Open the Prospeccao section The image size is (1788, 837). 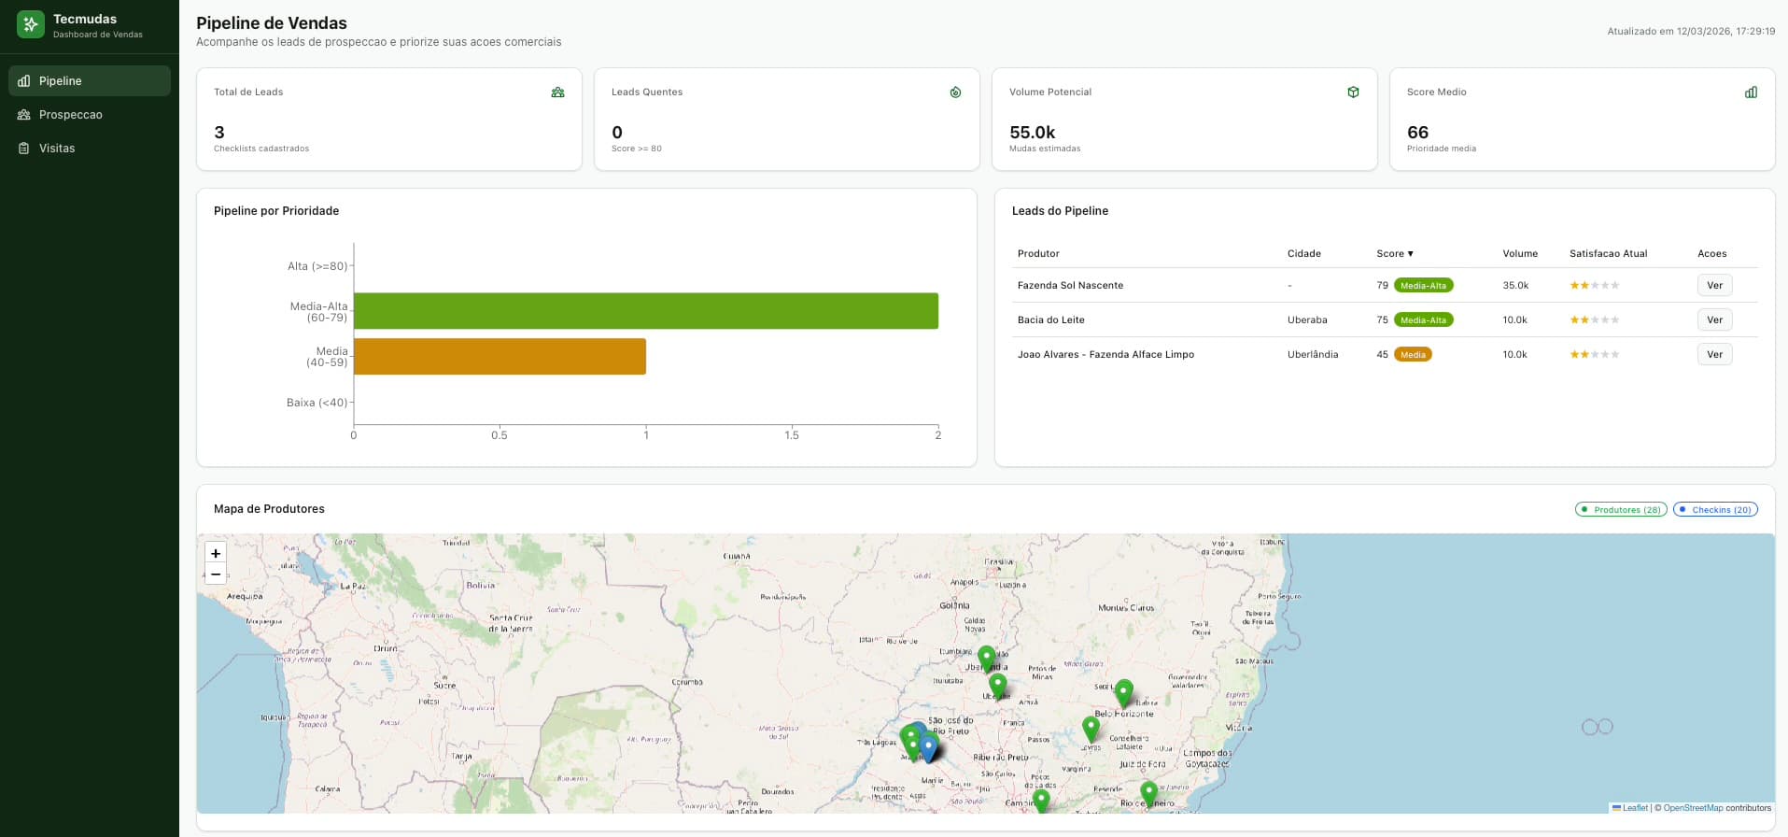point(90,115)
